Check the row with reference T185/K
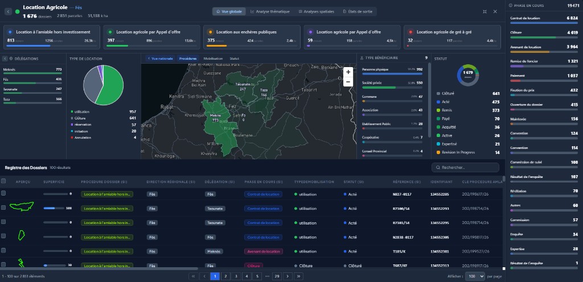This screenshot has height=282, width=583. [3, 251]
